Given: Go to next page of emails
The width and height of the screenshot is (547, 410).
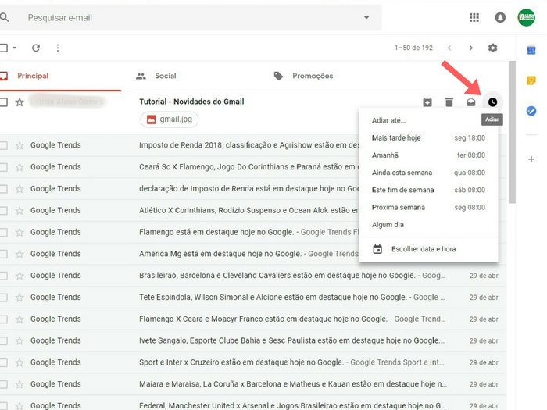Looking at the screenshot, I should pyautogui.click(x=471, y=48).
